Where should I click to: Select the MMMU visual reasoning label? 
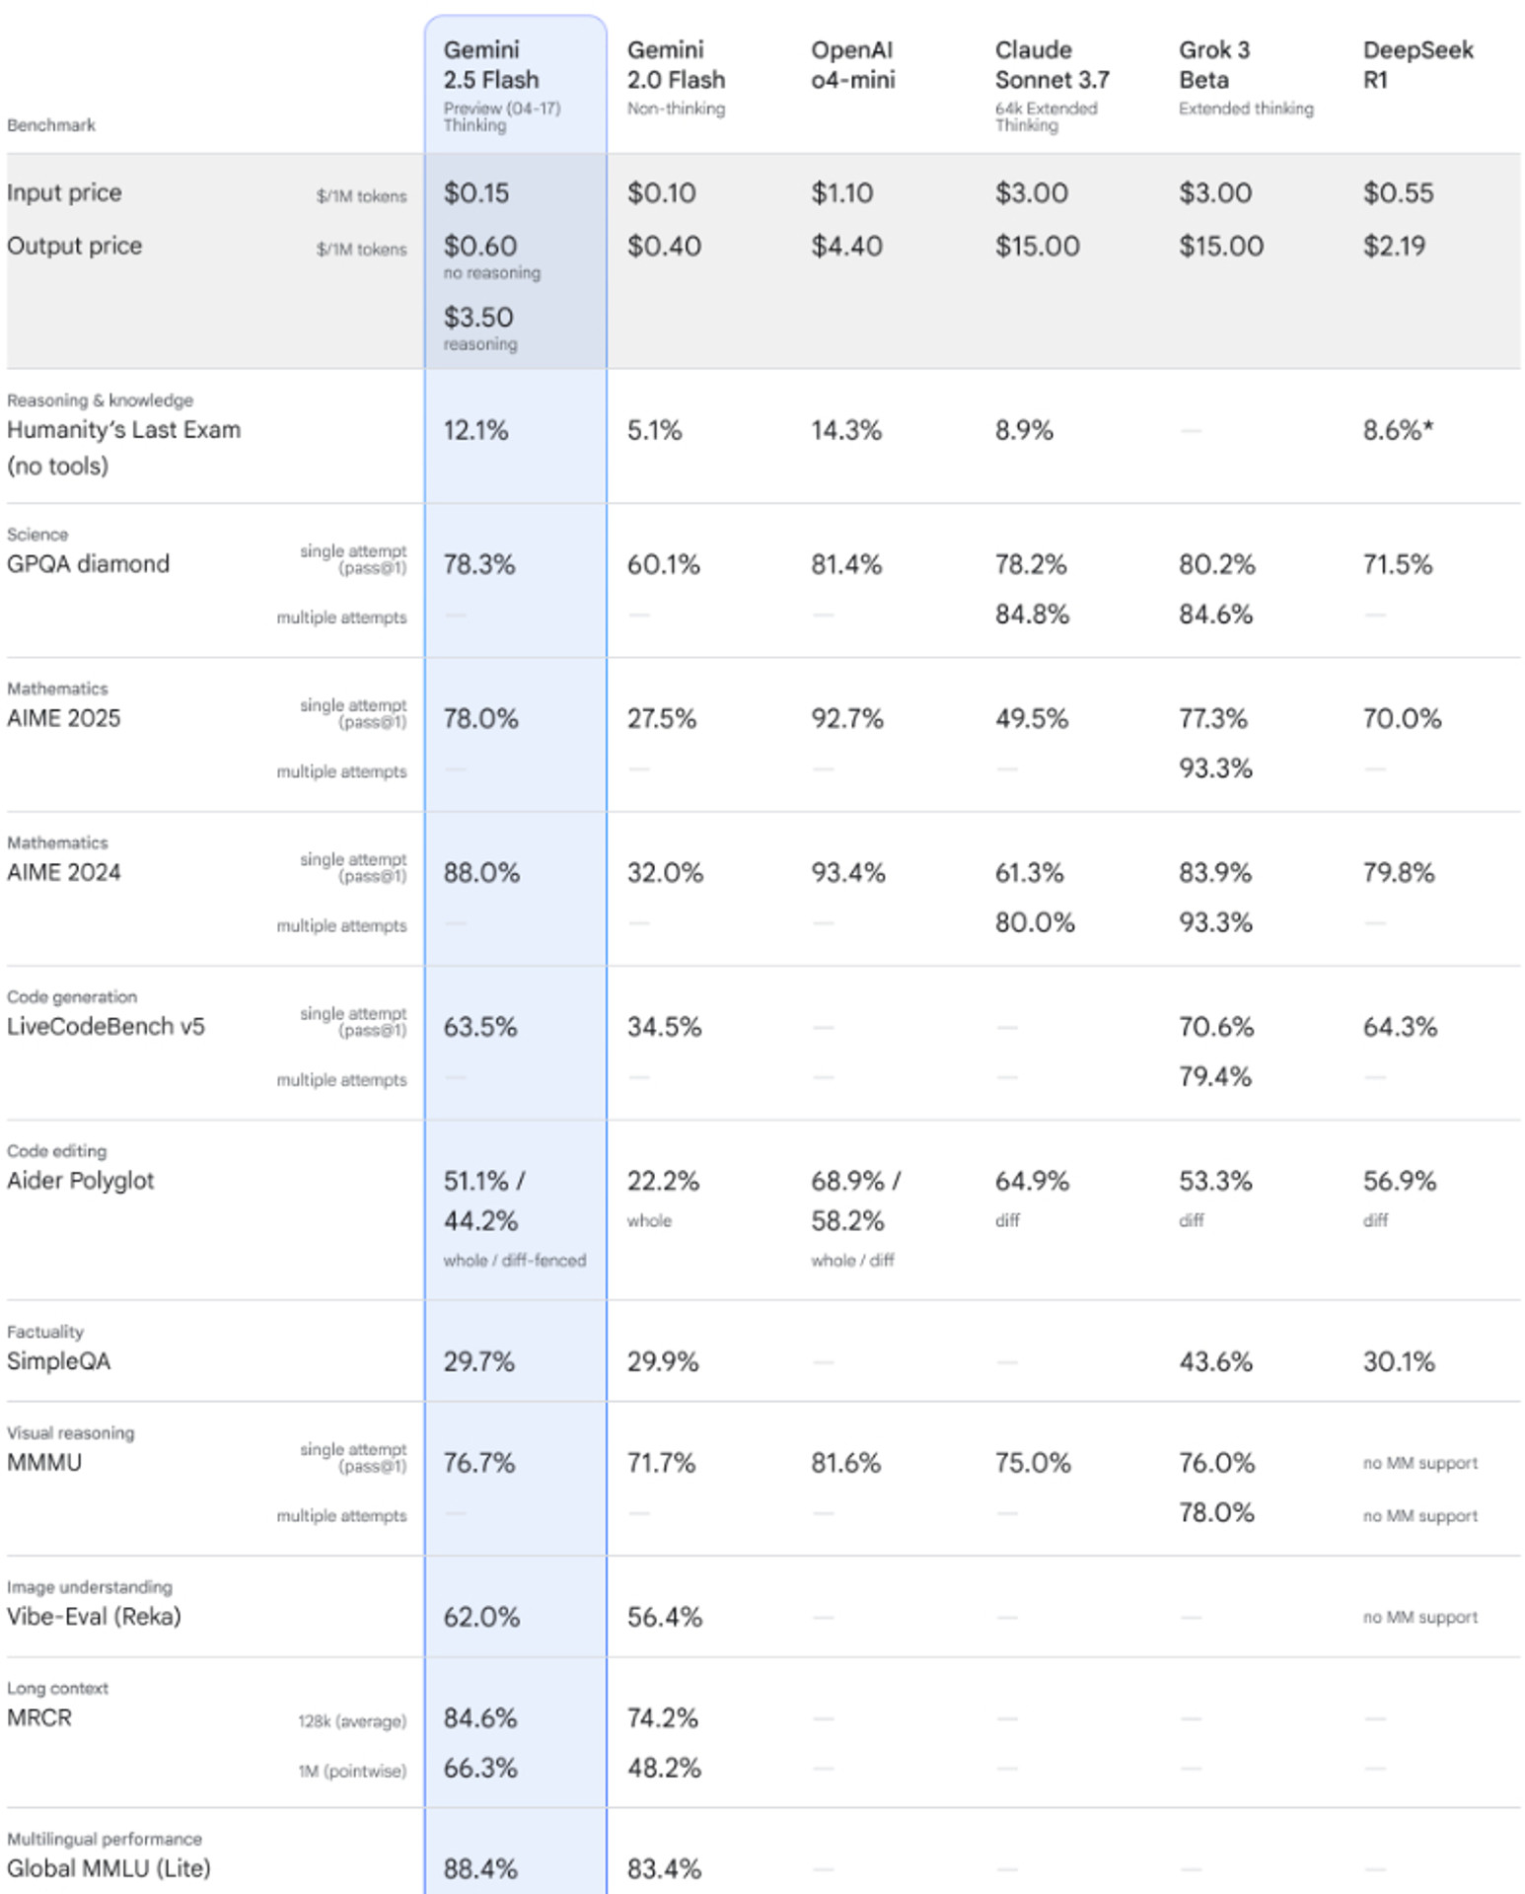coord(44,1462)
